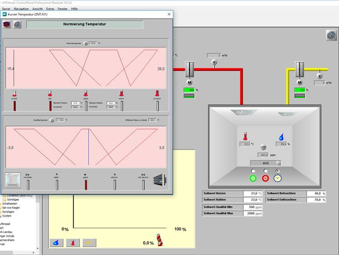Open the gear settings icon in main panel
This screenshot has width=339, height=255.
[x=331, y=35]
